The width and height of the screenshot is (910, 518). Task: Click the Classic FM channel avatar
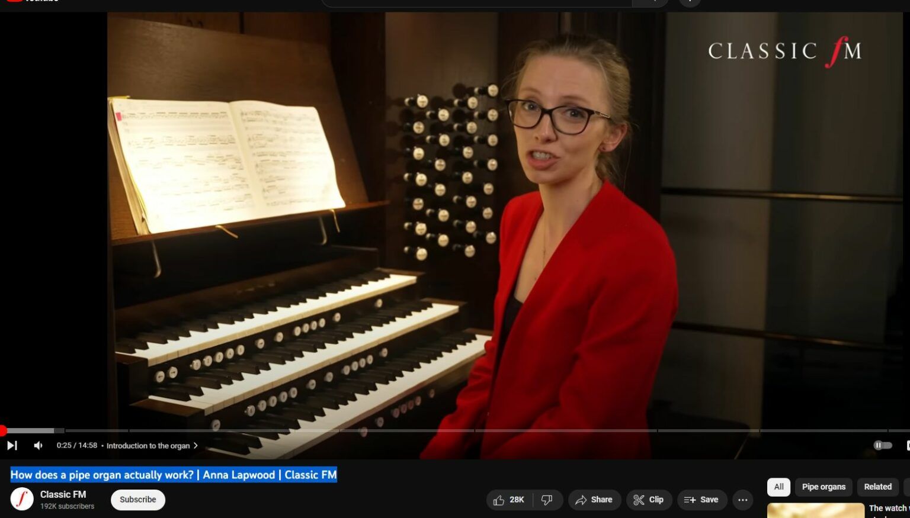click(22, 498)
